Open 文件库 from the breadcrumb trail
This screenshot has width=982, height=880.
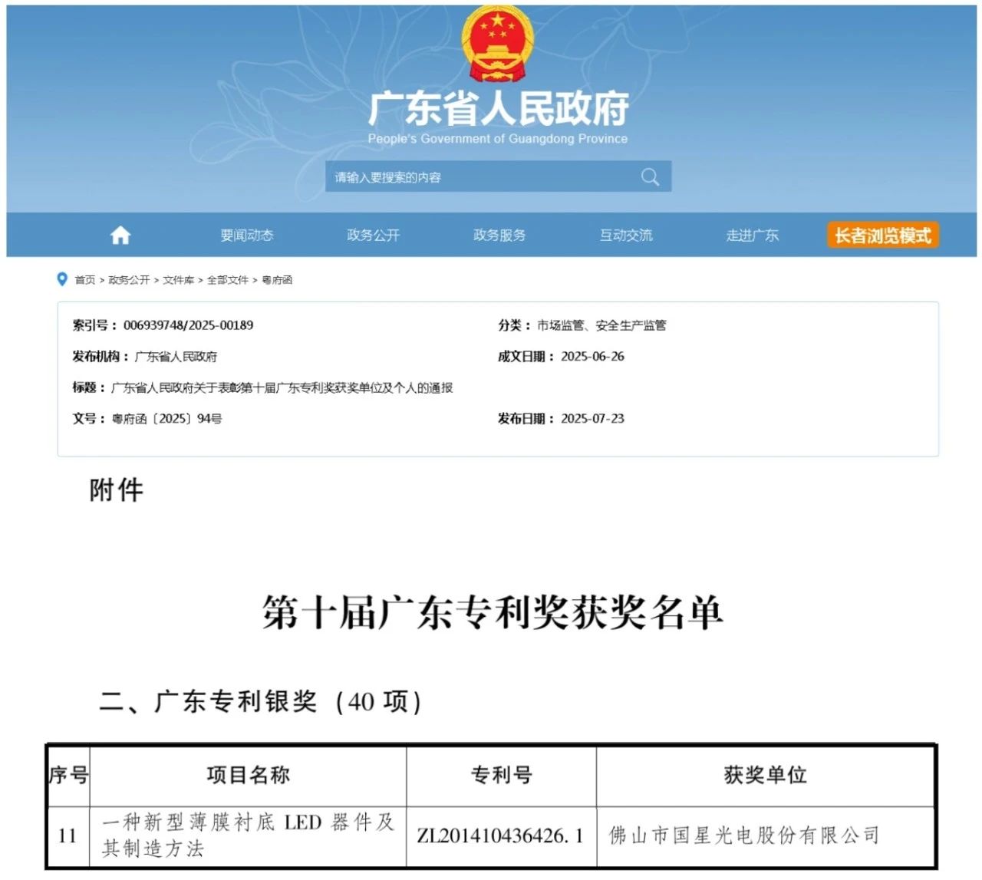pos(180,280)
